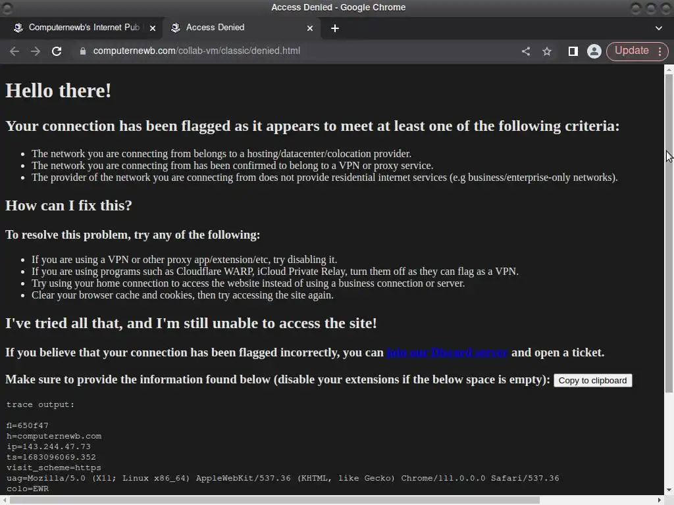Click 'To resolve this problem' subheading
Viewport: 674px width, 505px height.
tap(133, 235)
